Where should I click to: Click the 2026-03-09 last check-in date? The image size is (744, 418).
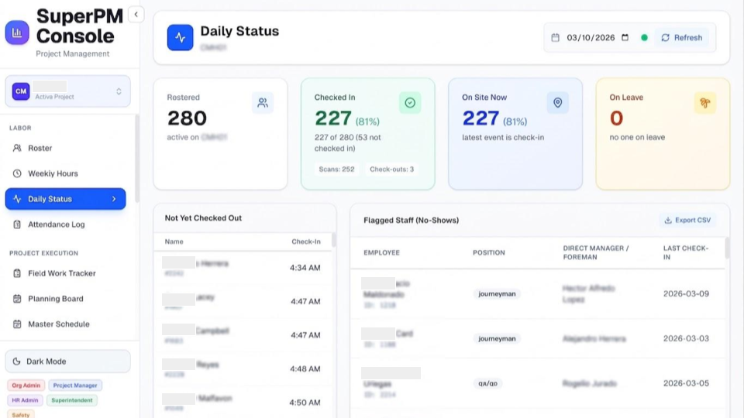686,294
